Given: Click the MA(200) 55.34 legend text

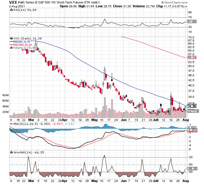Looking at the screenshot, I should point(22,45).
